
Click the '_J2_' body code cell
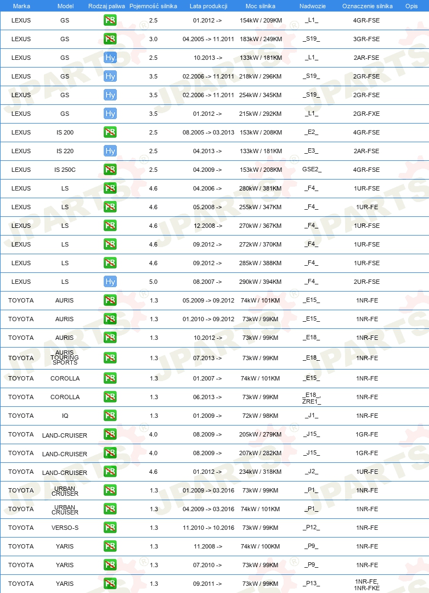coord(312,472)
